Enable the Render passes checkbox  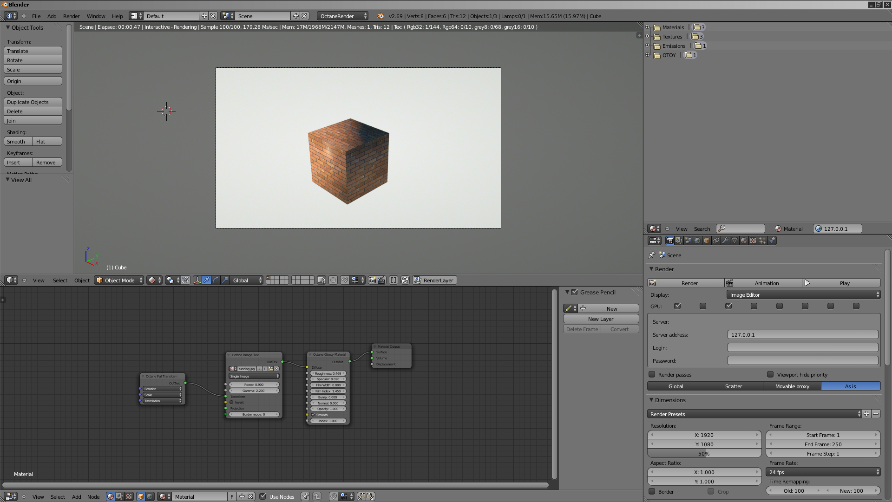pyautogui.click(x=652, y=374)
